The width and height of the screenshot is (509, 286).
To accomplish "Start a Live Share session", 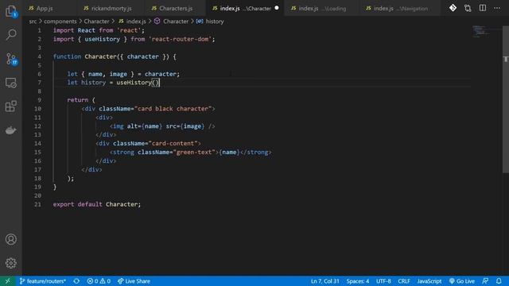I will pos(134,281).
